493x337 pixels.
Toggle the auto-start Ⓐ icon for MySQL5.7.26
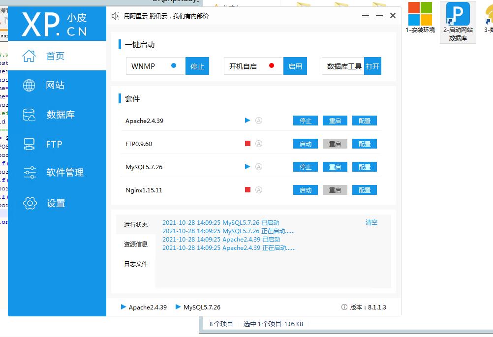click(259, 167)
